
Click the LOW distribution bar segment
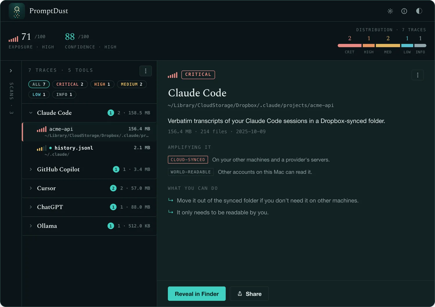point(407,45)
